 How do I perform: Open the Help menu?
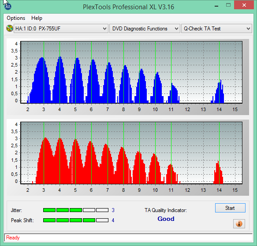[37, 18]
